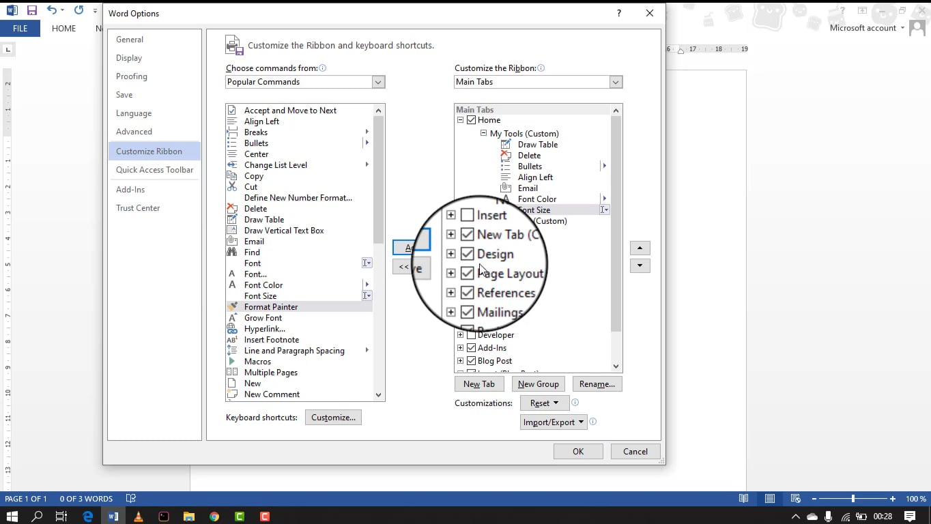Click the proofing errors icon in the status bar

click(x=131, y=499)
